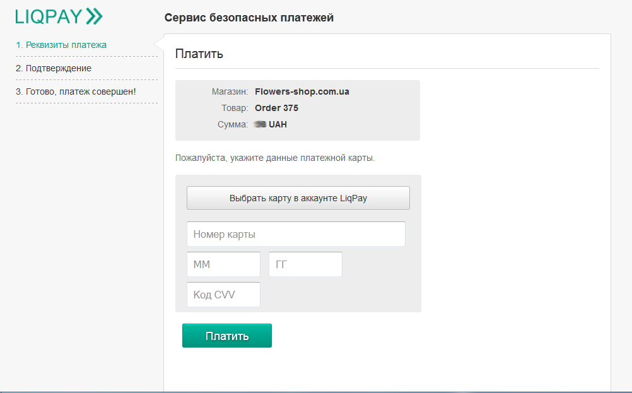
Task: Click the green double-chevron logo icon
Action: pos(94,17)
